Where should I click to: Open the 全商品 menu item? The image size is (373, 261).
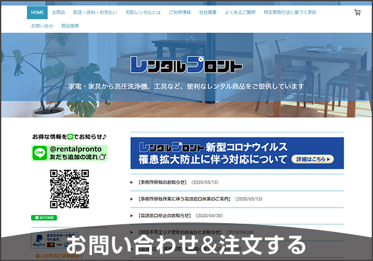58,12
